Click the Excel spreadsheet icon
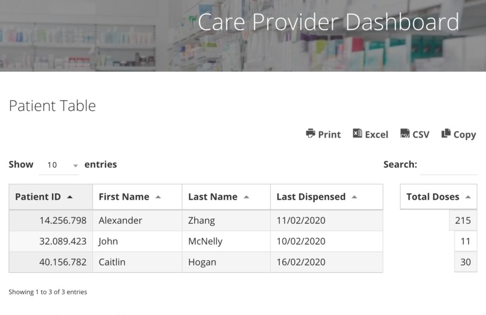The image size is (486, 315). pos(357,133)
